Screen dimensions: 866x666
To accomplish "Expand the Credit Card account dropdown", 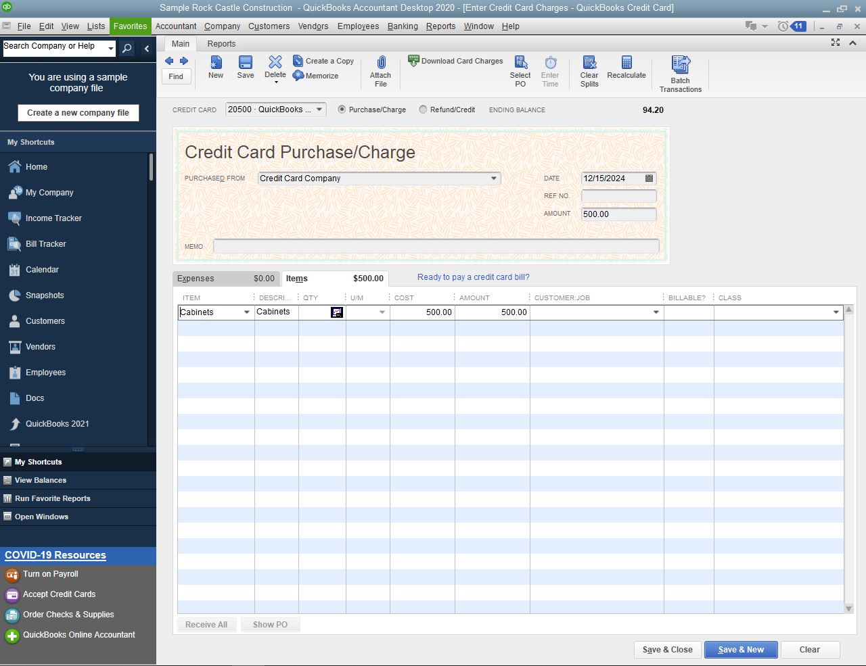I will click(319, 110).
